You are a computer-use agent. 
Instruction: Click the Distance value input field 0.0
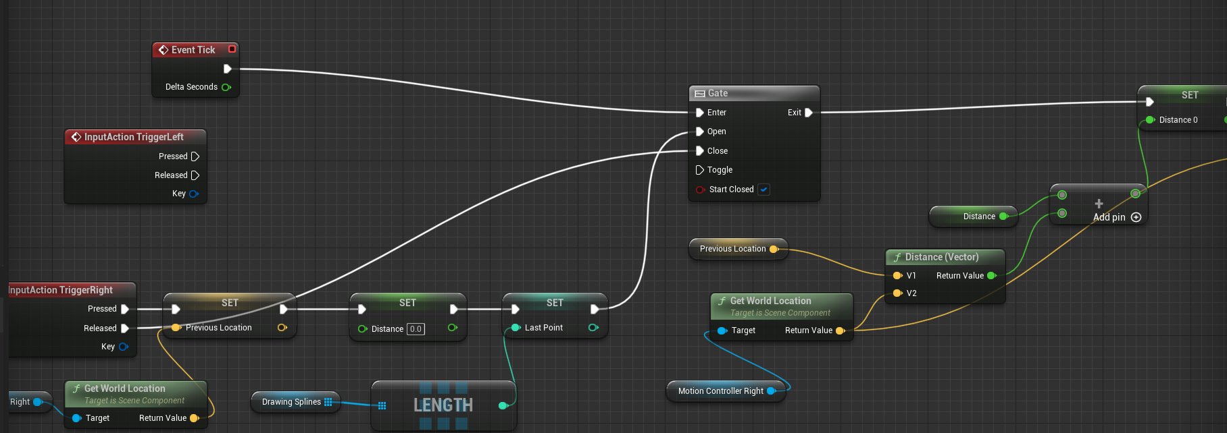click(416, 329)
